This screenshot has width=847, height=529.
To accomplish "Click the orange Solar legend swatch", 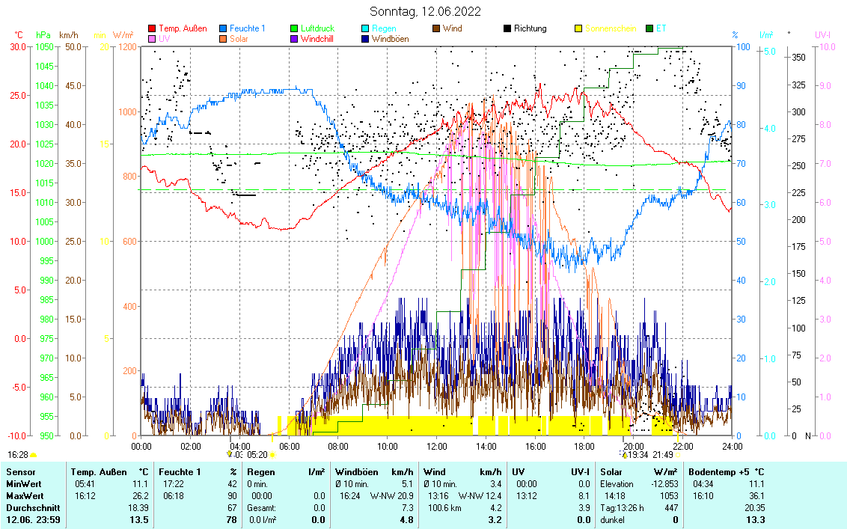I will [223, 39].
